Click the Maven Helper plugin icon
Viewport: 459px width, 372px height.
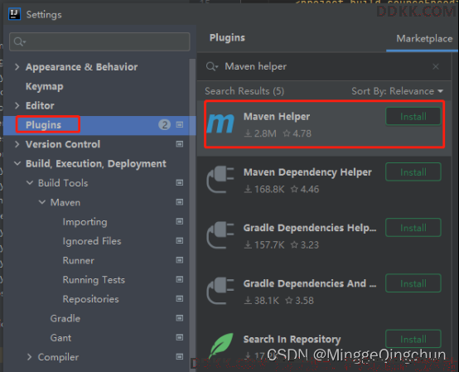(x=220, y=123)
